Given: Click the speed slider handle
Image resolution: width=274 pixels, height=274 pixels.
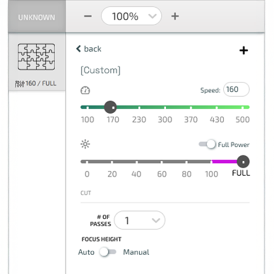Looking at the screenshot, I should [110, 107].
